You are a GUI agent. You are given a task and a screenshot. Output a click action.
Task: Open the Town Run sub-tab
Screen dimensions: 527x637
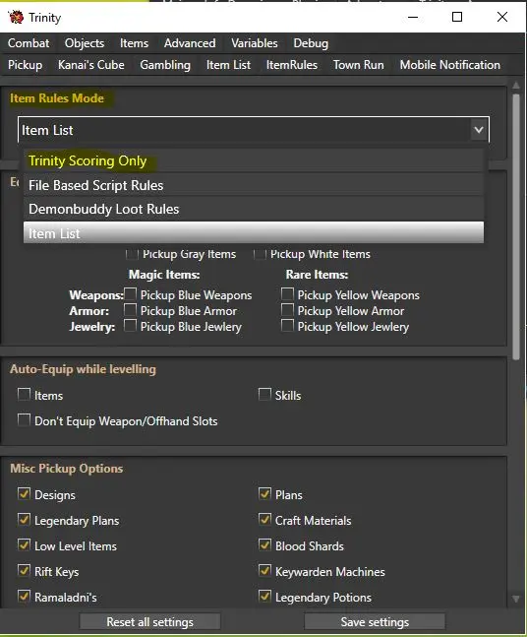coord(358,65)
